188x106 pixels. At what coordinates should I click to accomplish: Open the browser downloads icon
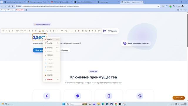[x=179, y=6]
